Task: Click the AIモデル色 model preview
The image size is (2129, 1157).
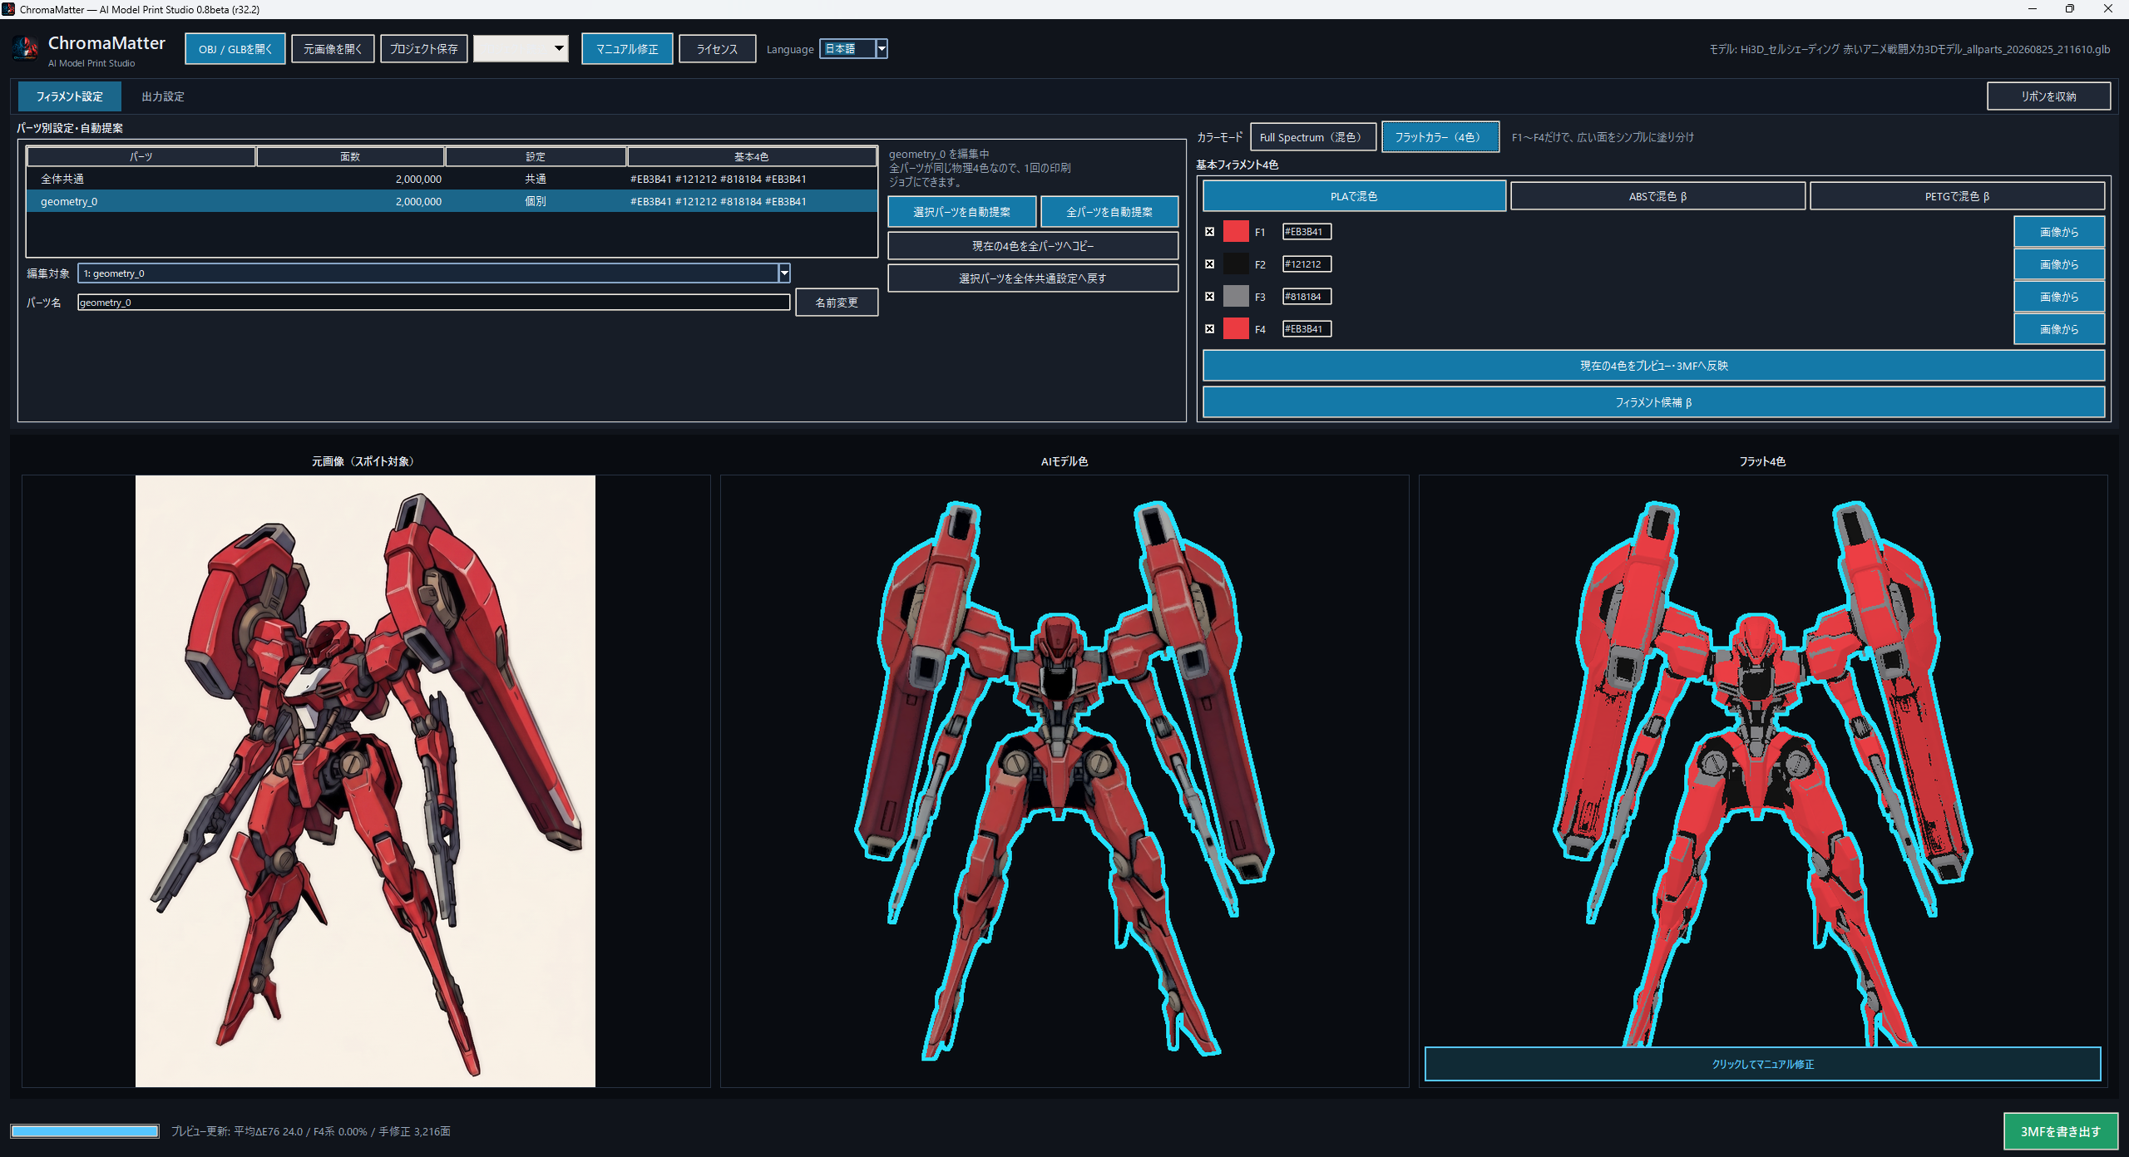Action: [1064, 781]
